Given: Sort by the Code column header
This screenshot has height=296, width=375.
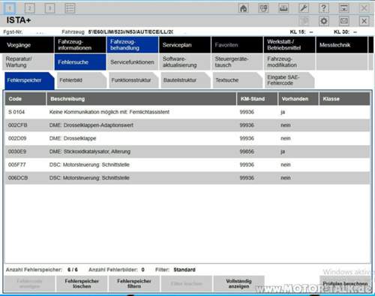Looking at the screenshot, I should (25, 98).
